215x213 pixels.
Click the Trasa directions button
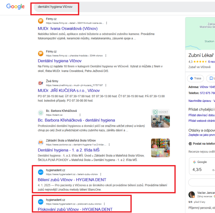click(x=195, y=78)
